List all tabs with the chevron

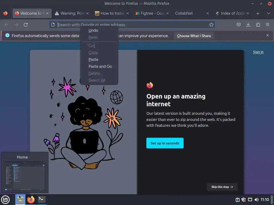269,13
